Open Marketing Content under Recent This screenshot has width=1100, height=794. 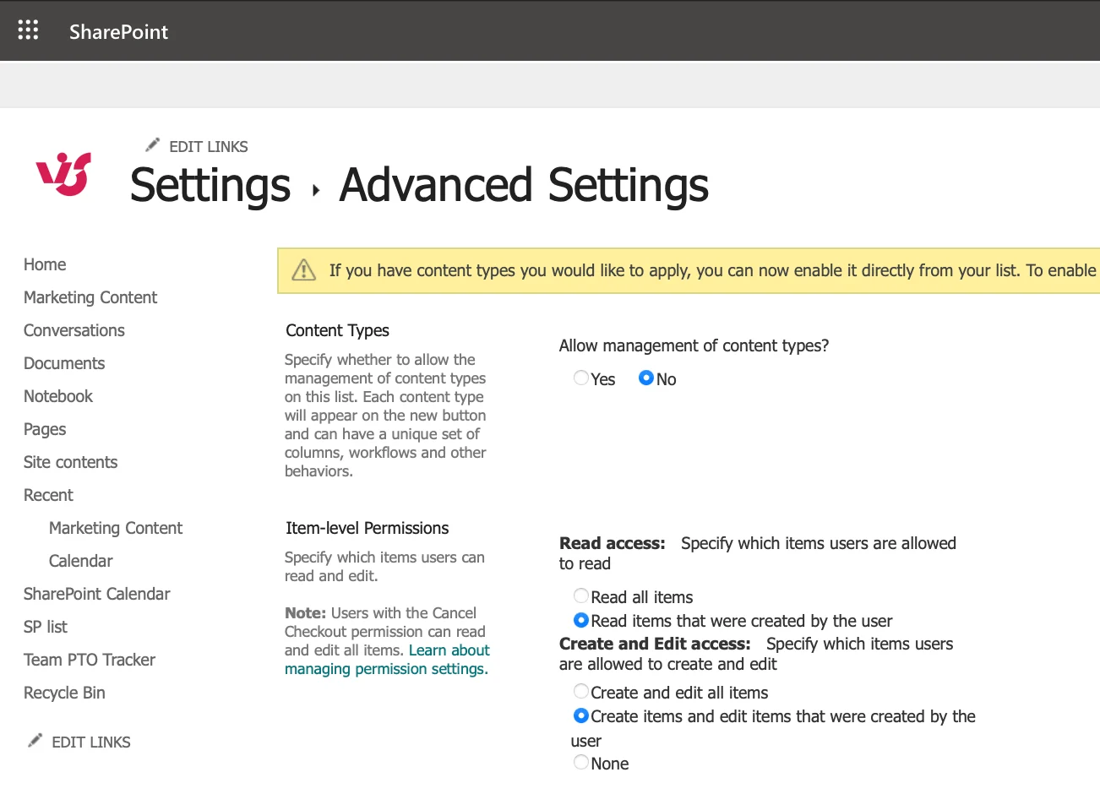tap(116, 528)
